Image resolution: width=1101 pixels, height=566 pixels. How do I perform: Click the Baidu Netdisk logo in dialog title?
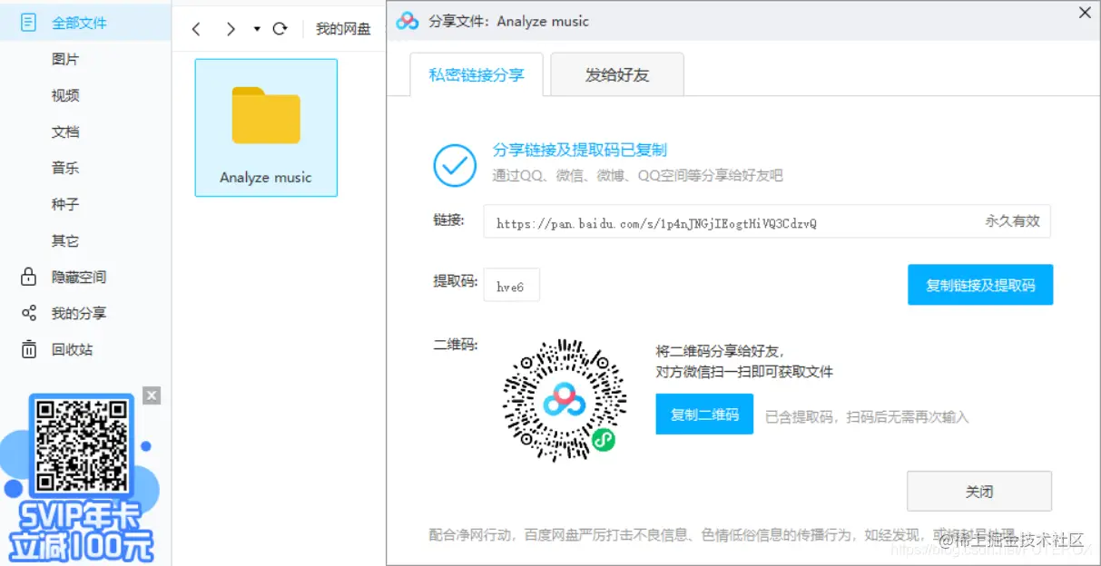click(408, 21)
